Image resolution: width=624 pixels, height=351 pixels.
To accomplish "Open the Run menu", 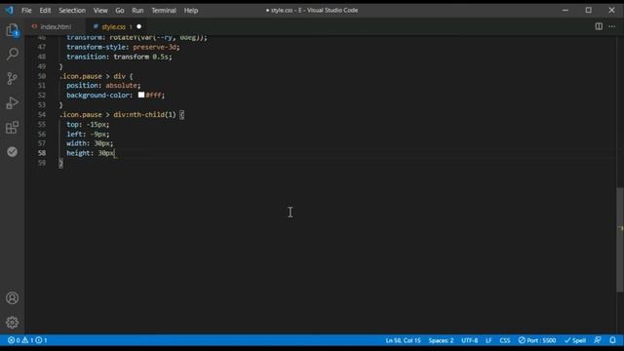I will point(137,11).
